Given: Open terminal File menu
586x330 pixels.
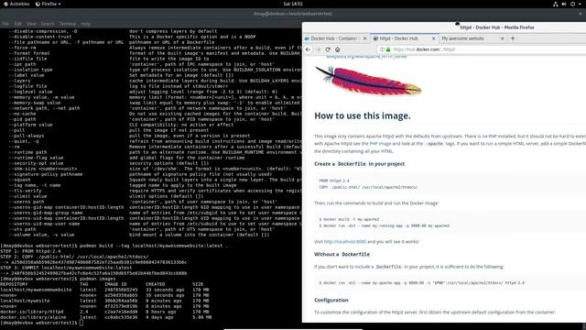Looking at the screenshot, I should pyautogui.click(x=6, y=24).
